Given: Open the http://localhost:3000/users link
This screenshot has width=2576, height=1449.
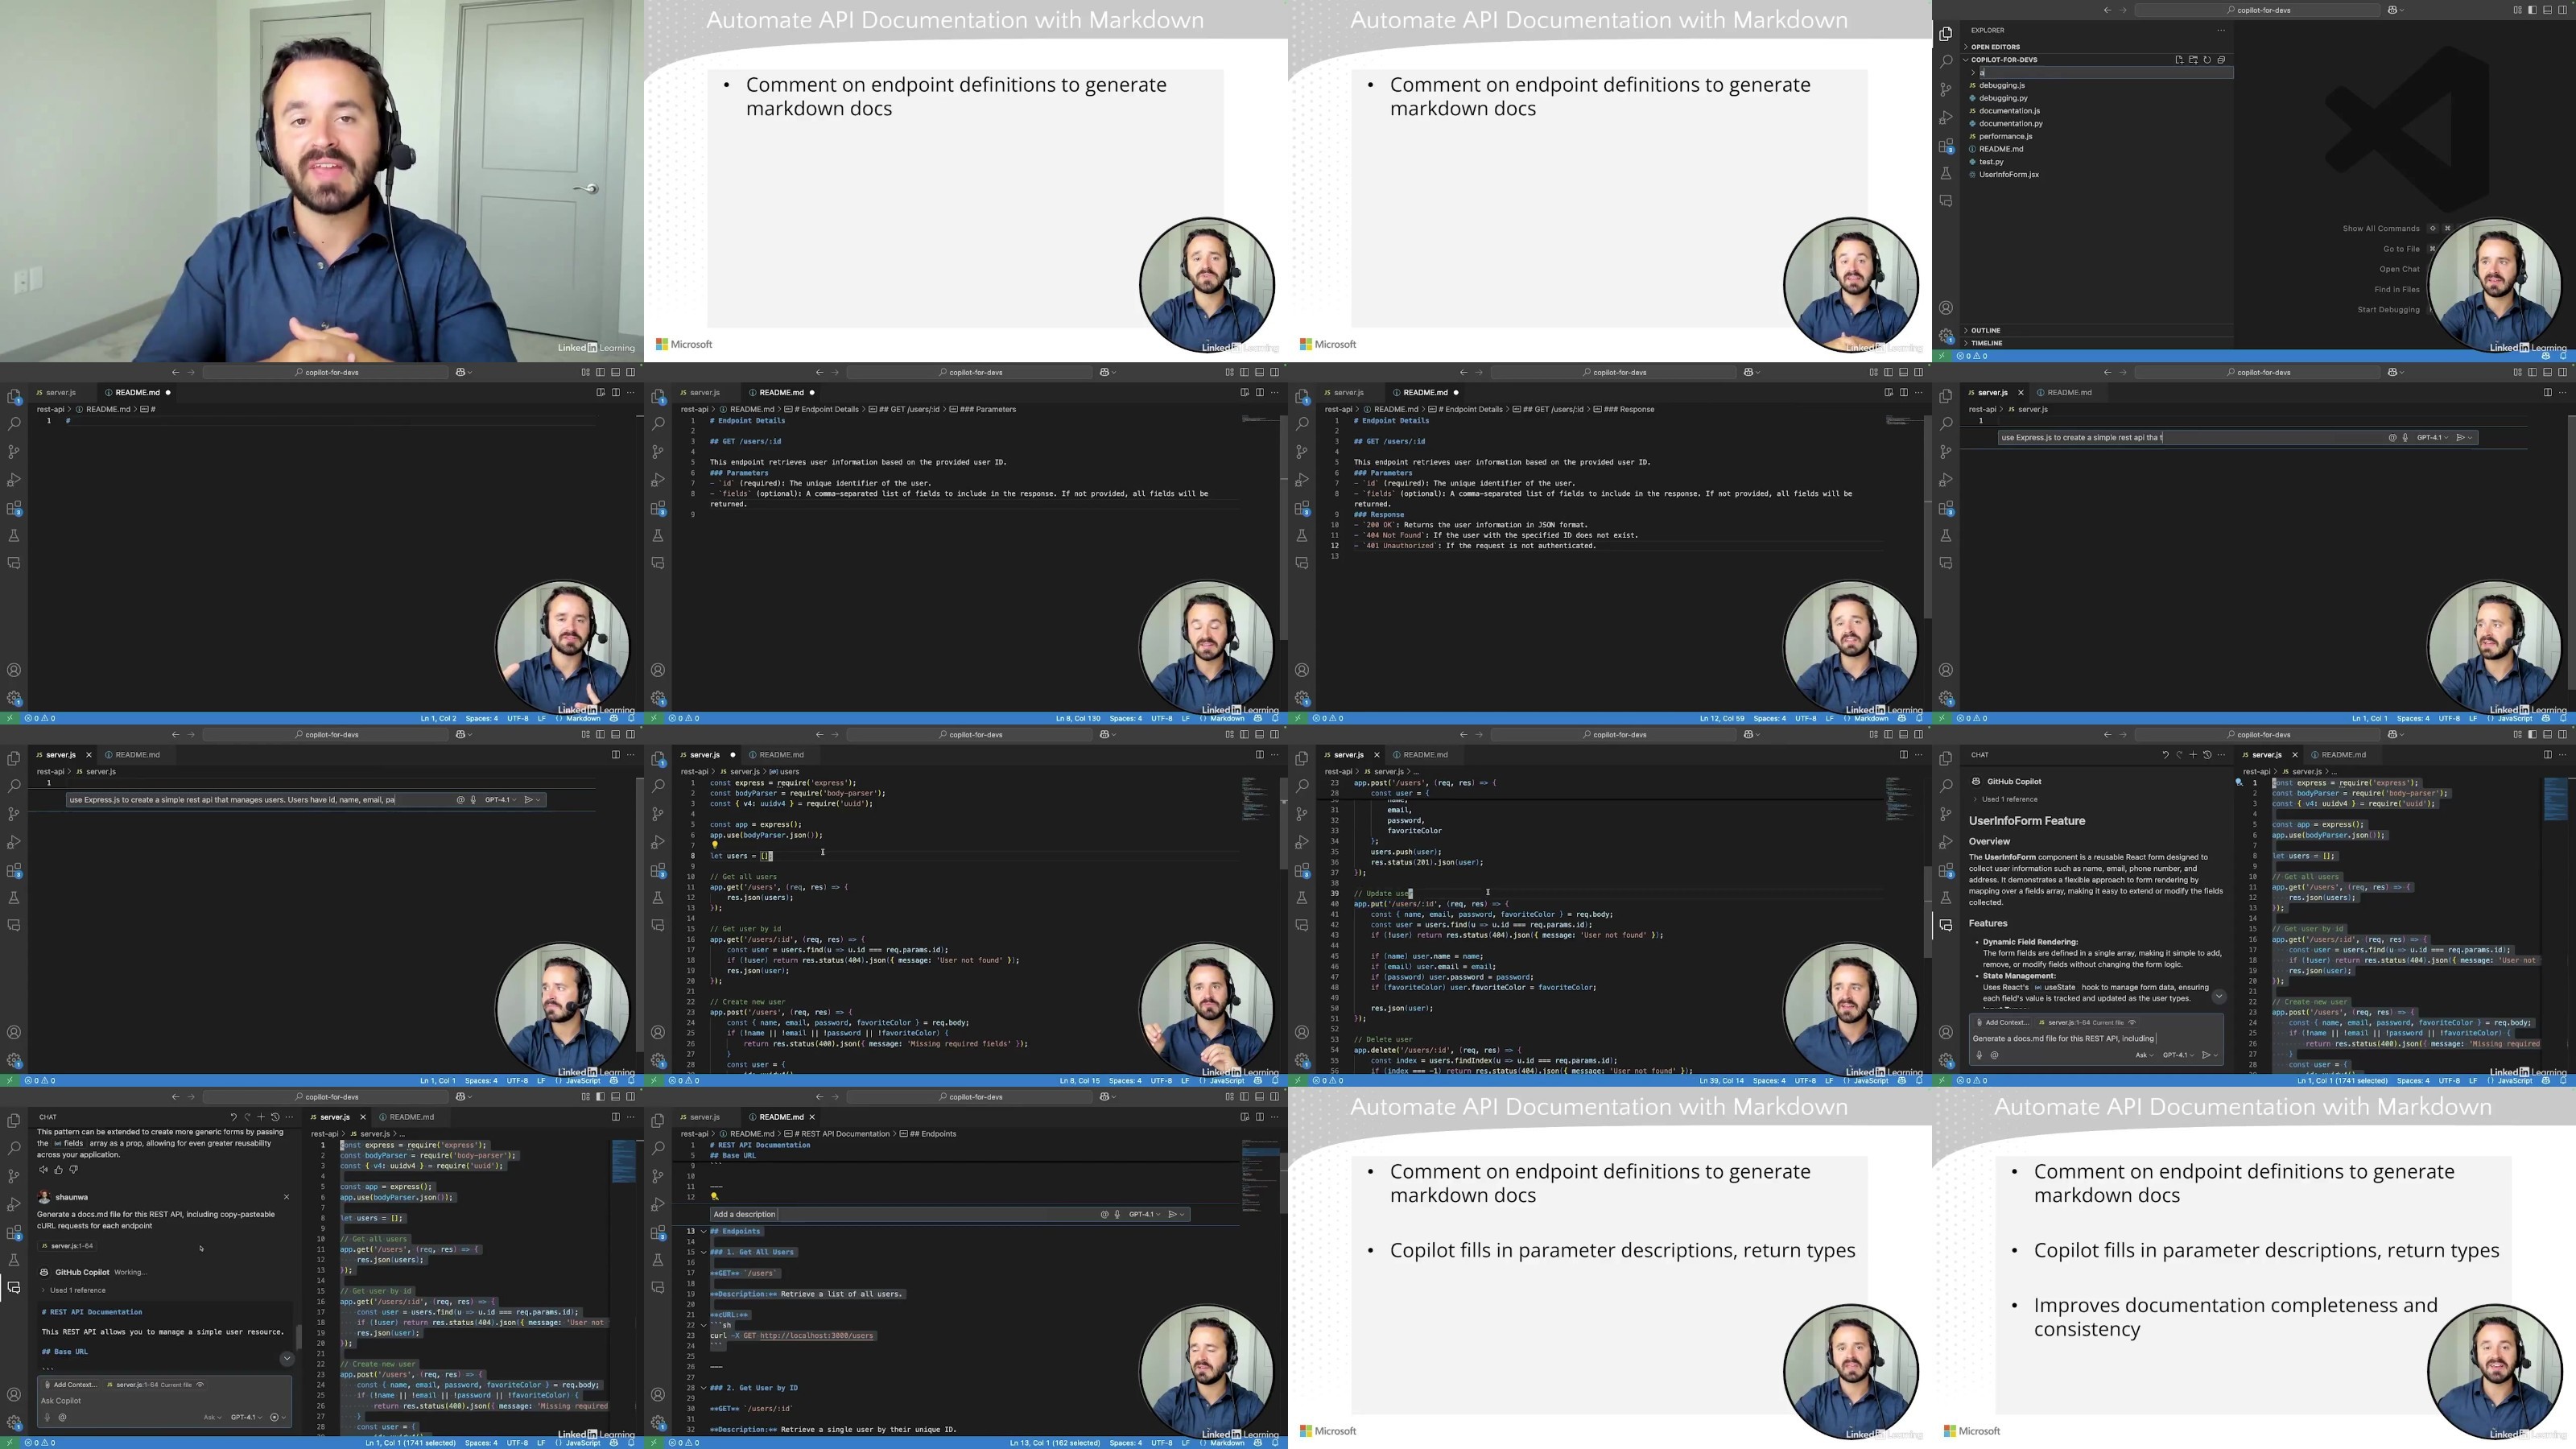Looking at the screenshot, I should pos(816,1336).
